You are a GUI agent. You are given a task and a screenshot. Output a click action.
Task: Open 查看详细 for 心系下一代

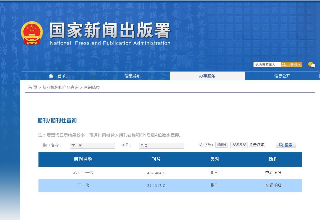[273, 173]
